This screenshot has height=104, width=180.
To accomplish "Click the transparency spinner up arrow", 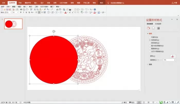I will point(175,59).
